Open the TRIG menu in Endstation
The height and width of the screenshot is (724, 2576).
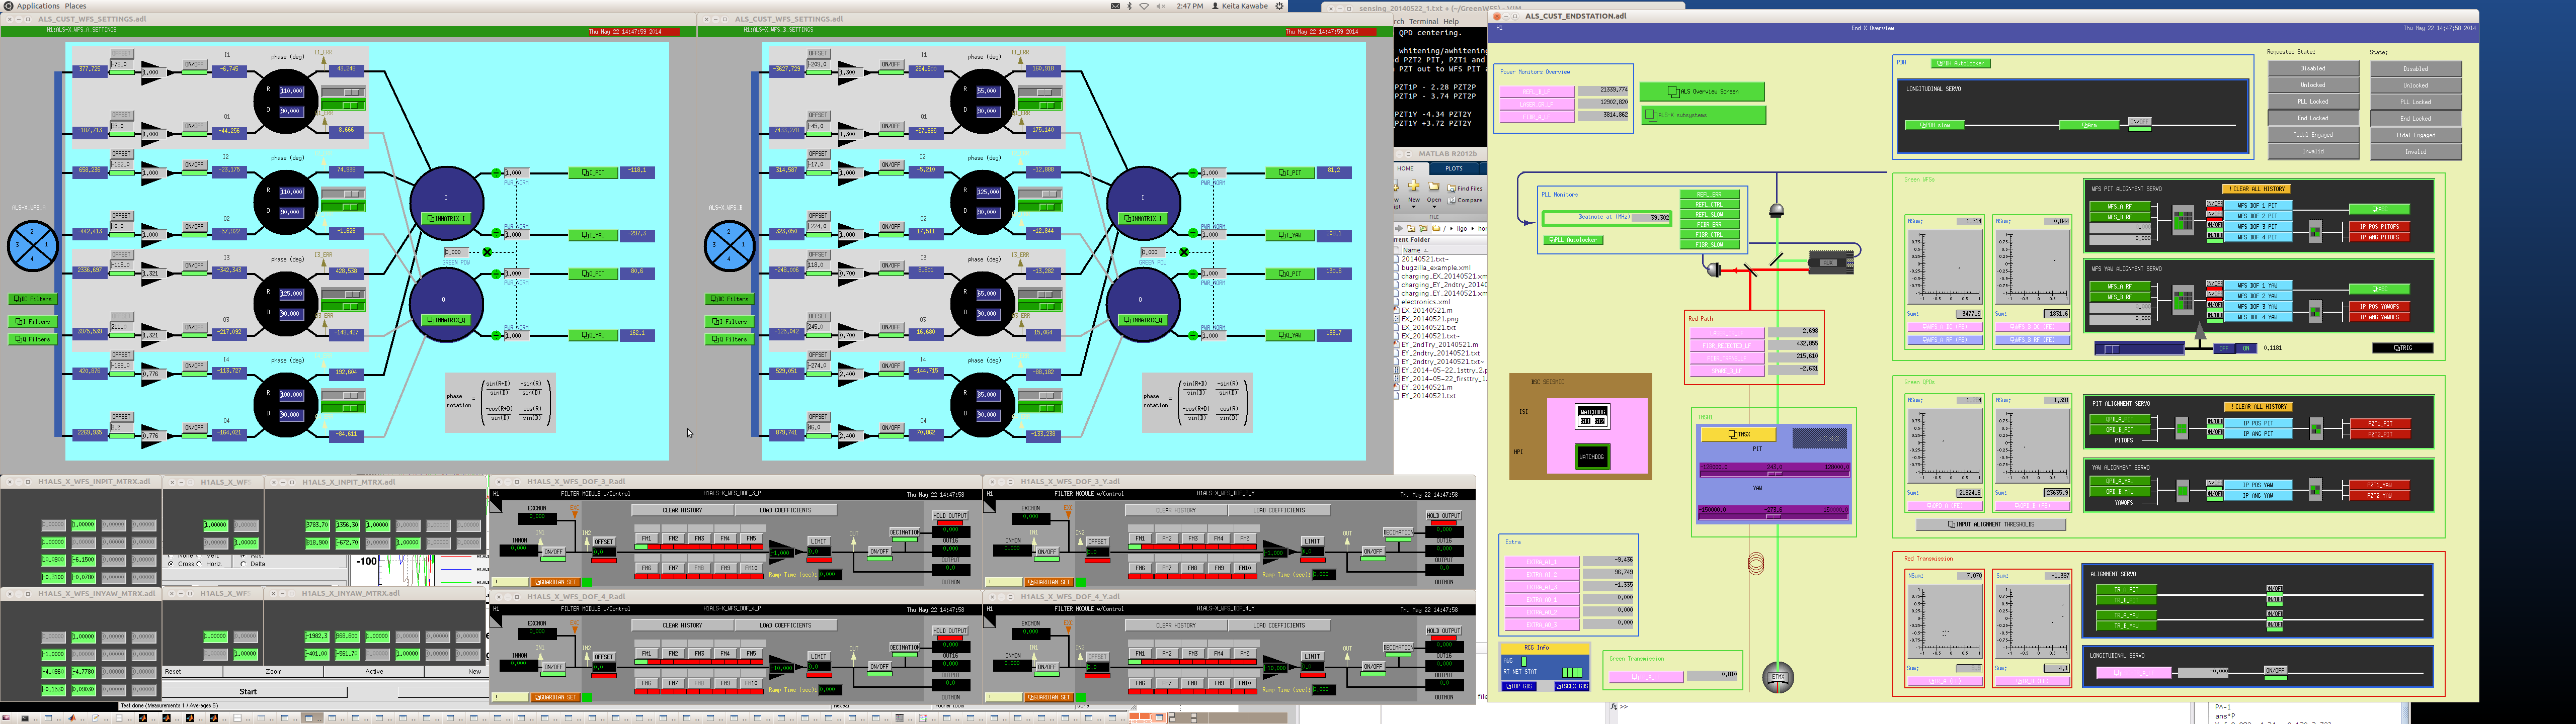(x=2403, y=348)
